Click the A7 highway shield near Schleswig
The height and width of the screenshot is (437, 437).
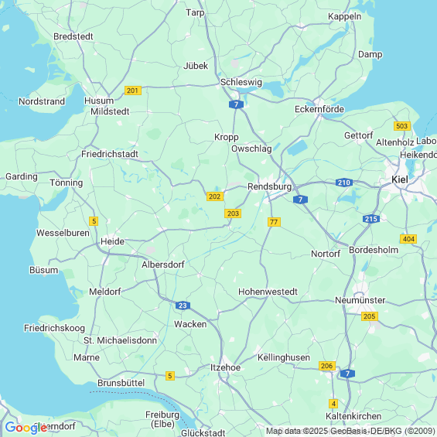[236, 104]
